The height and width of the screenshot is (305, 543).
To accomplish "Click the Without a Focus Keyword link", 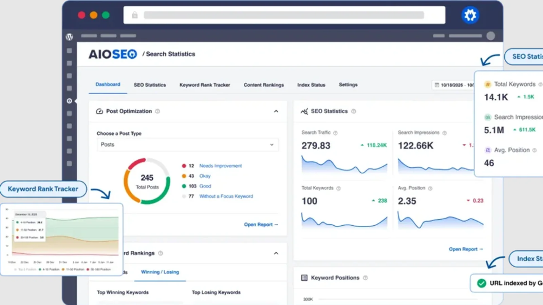I will [226, 197].
